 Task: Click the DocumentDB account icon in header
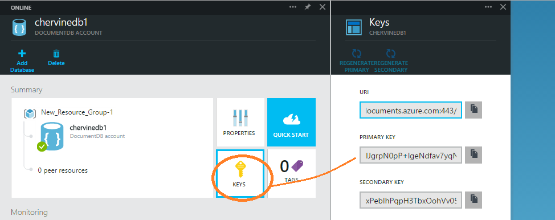coord(19,27)
